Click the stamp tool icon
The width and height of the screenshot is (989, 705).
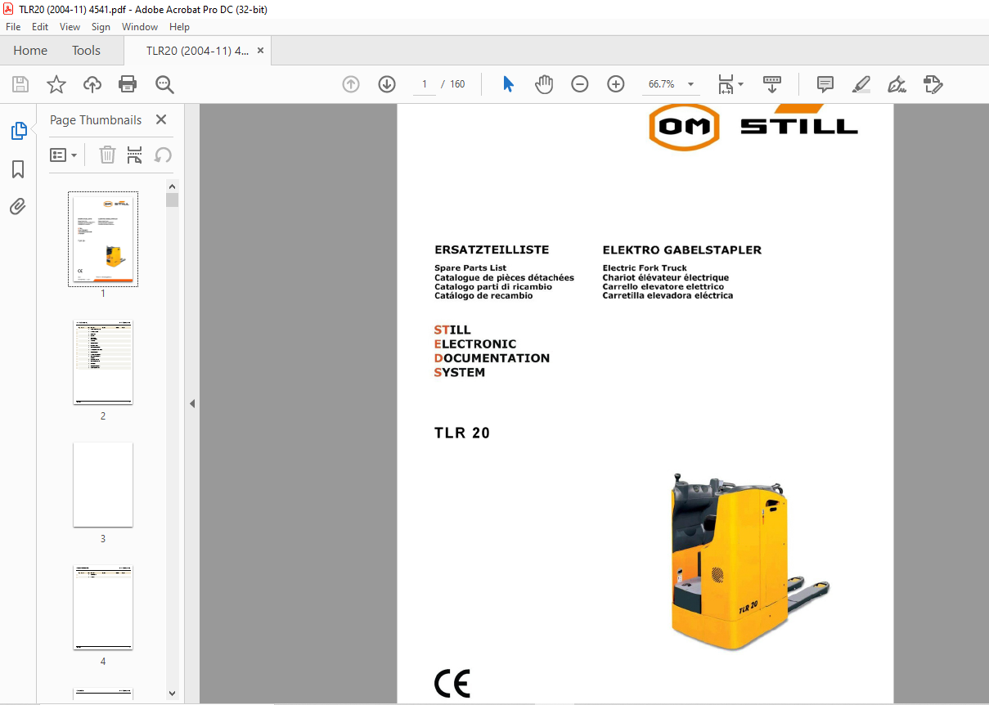click(933, 84)
